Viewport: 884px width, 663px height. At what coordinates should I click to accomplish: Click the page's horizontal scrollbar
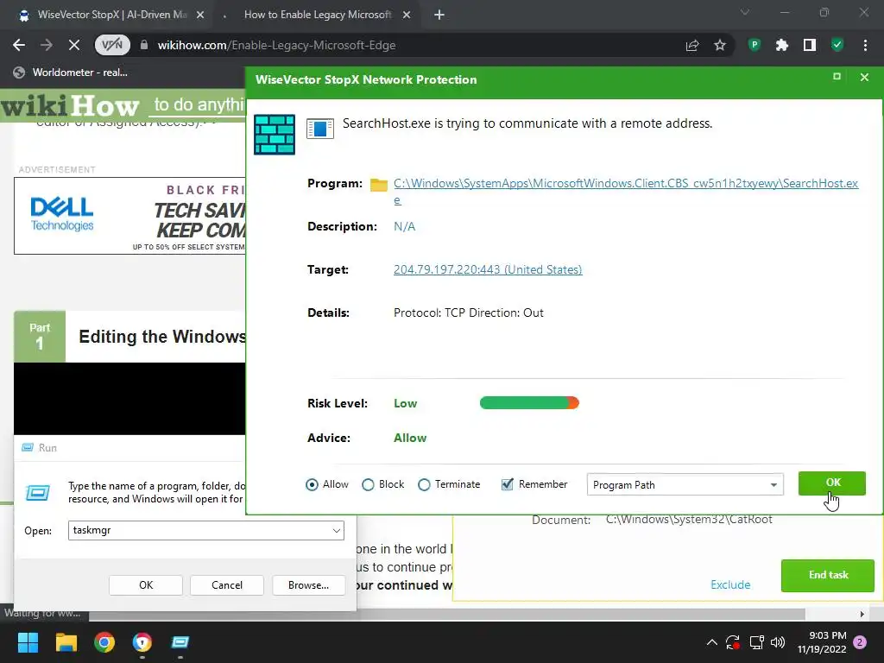[447, 614]
